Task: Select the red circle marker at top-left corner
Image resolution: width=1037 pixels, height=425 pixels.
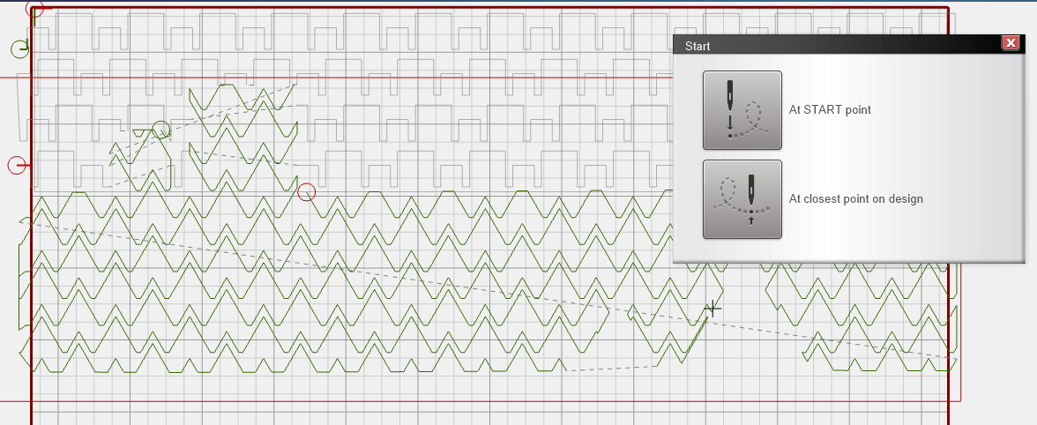Action: (x=34, y=10)
